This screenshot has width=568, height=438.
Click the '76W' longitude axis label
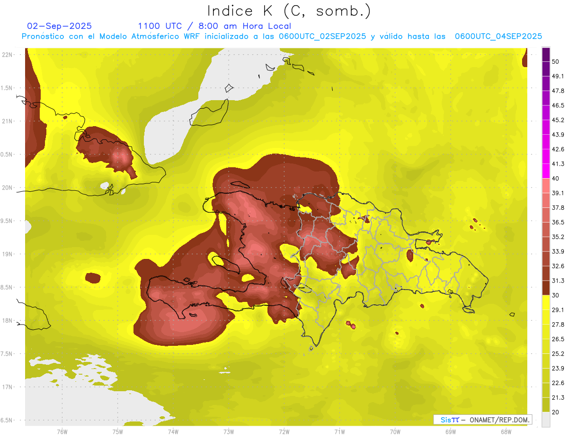(62, 432)
